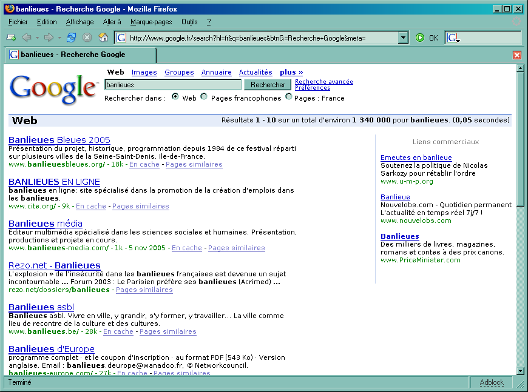Select the Pages francophones radio button
This screenshot has height=392, width=528.
point(204,96)
